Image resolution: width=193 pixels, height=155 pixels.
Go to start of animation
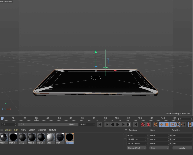[x=100, y=125]
